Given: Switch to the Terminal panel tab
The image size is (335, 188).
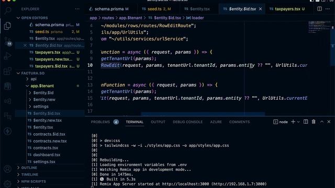Looking at the screenshot, I should pos(135,122).
